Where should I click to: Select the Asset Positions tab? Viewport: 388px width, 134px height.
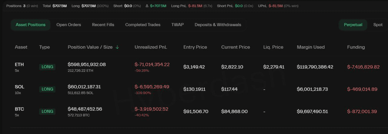(30, 25)
